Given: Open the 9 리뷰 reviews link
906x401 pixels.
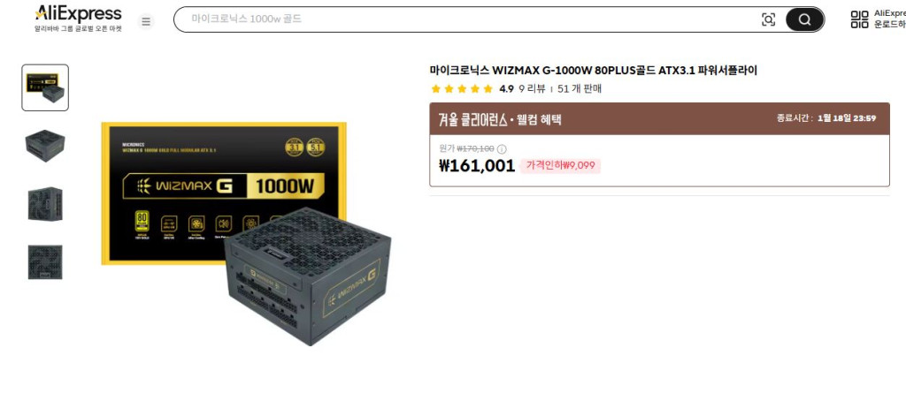Looking at the screenshot, I should (x=532, y=89).
